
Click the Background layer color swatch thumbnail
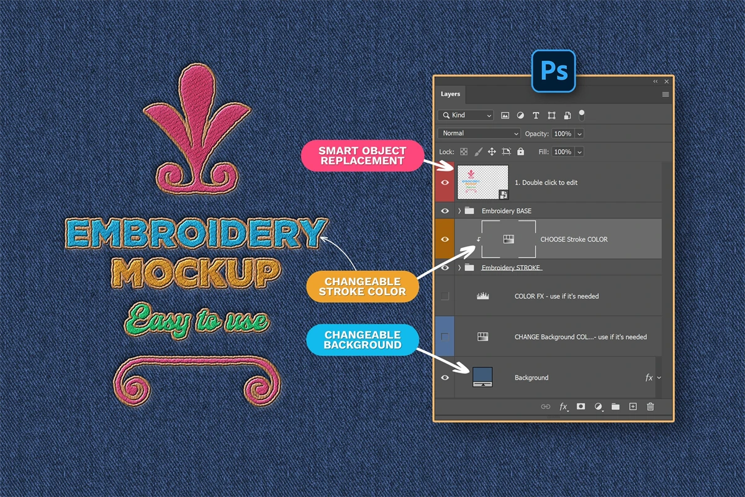click(482, 377)
